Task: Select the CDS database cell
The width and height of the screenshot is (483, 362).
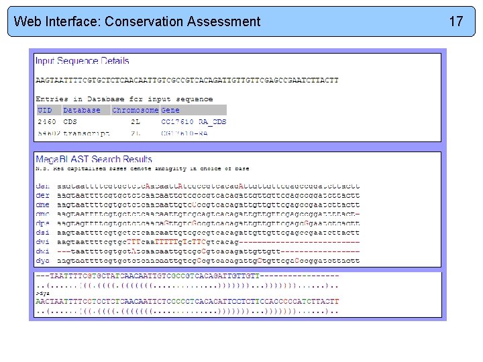Action: pyautogui.click(x=70, y=122)
